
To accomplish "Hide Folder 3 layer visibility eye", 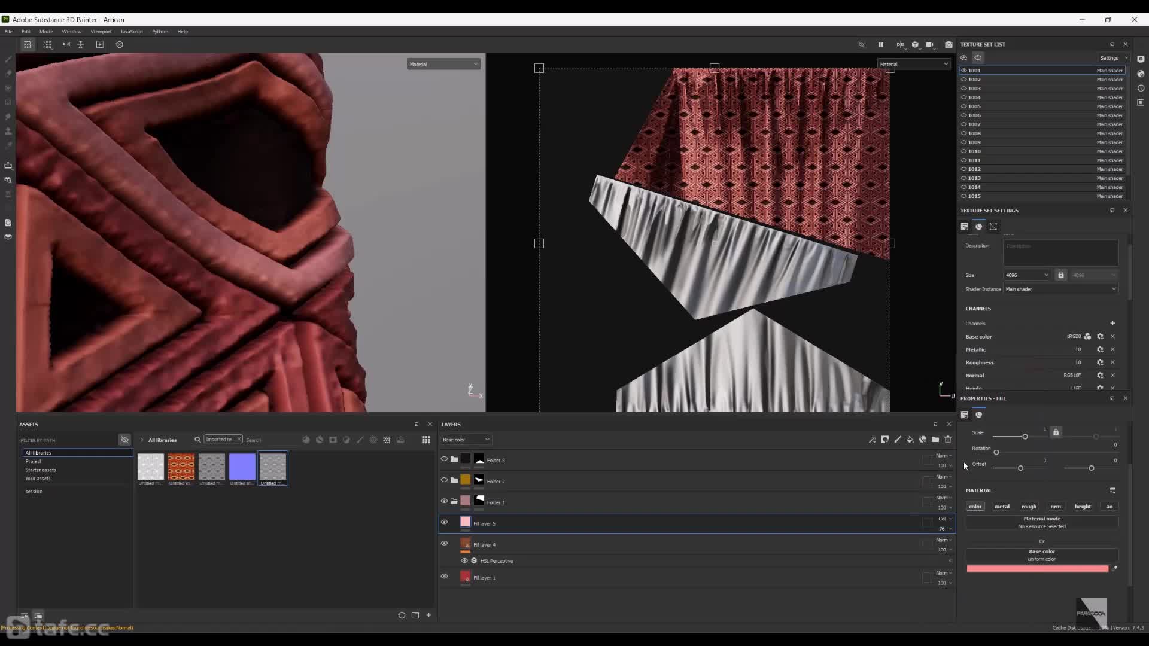I will pyautogui.click(x=444, y=459).
